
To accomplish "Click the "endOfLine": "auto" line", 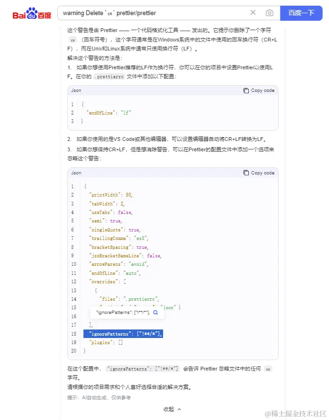I will point(115,273).
